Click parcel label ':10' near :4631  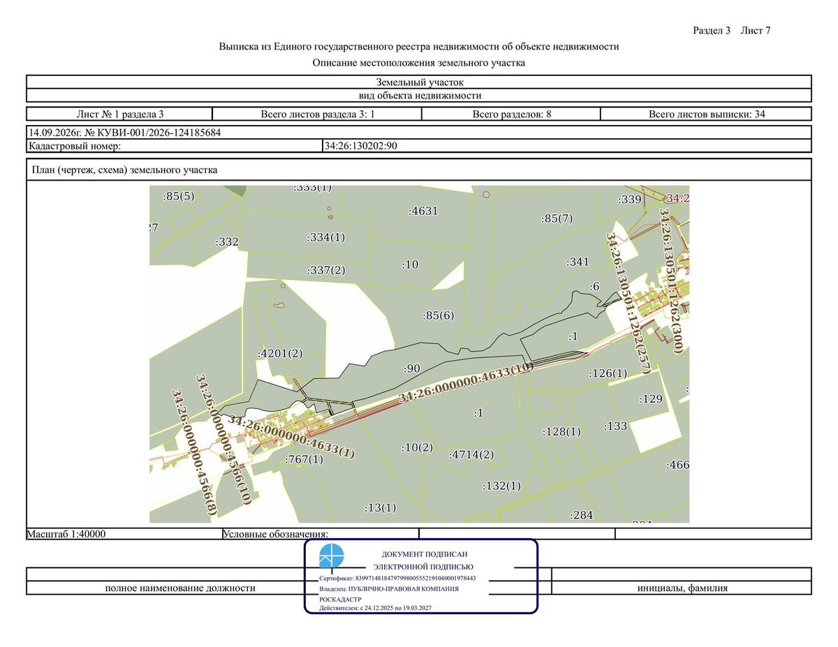point(410,265)
